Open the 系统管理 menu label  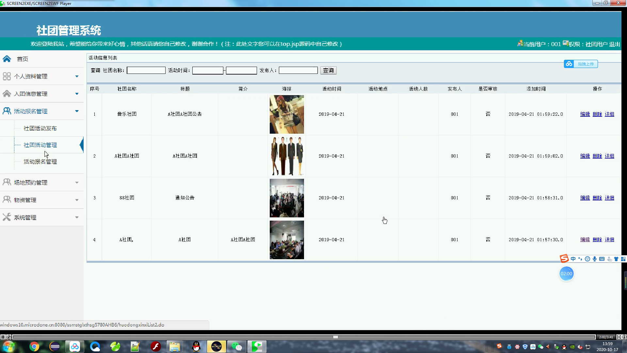(25, 217)
